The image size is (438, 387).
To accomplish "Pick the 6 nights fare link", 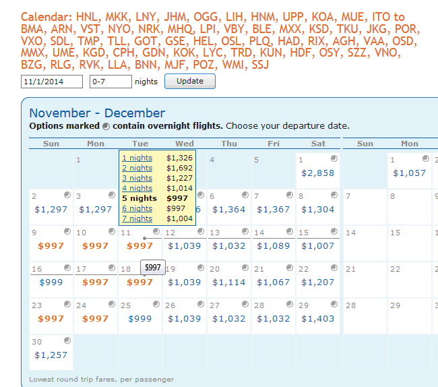I will click(137, 209).
